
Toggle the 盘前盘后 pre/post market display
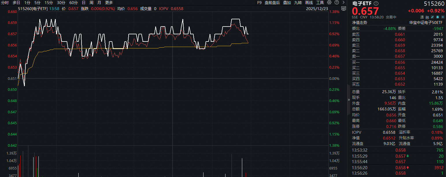[x=273, y=2]
